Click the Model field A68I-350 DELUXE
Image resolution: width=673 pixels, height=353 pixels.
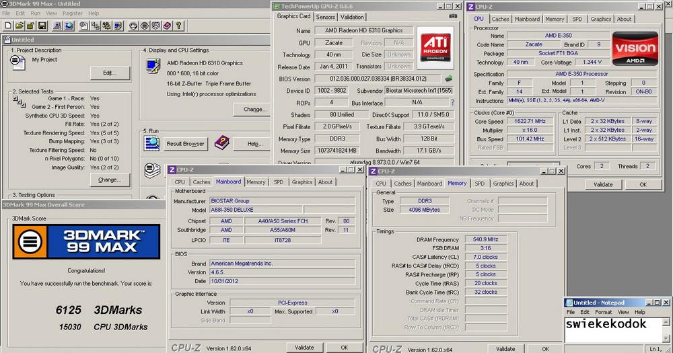click(x=256, y=210)
